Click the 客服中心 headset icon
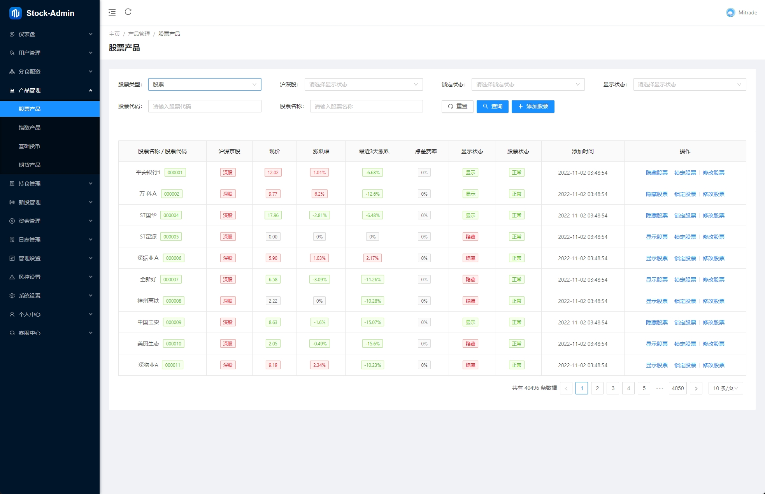The width and height of the screenshot is (765, 494). click(x=12, y=333)
